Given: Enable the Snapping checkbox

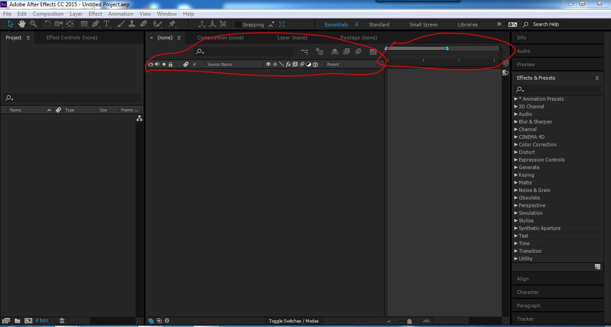Looking at the screenshot, I should pyautogui.click(x=238, y=25).
